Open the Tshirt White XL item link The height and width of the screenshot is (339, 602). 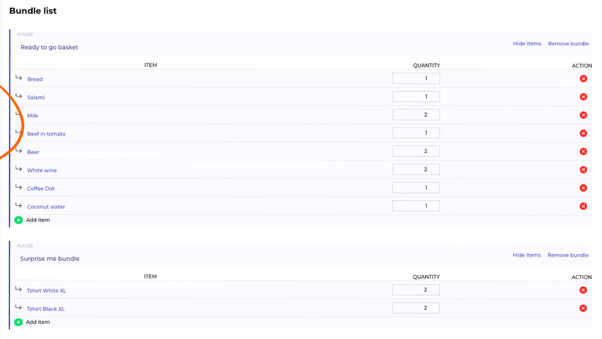coord(46,291)
